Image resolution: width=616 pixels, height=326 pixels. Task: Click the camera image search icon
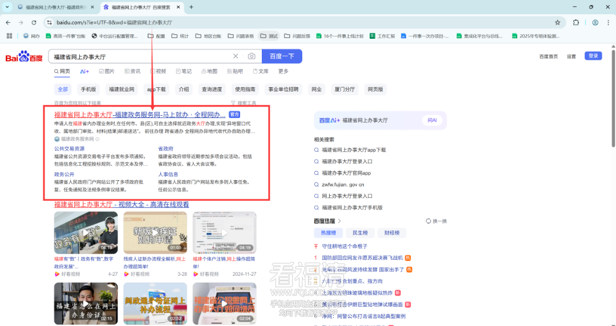click(x=252, y=56)
